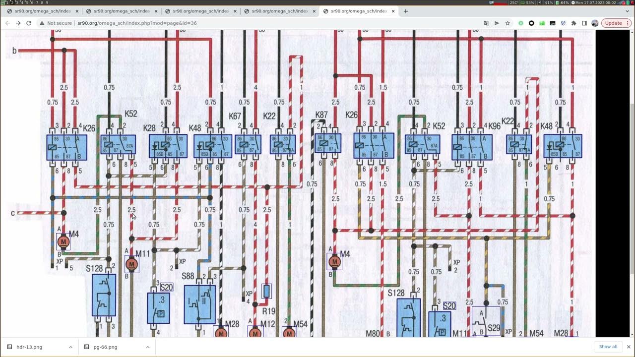Viewport: 635px width, 357px height.
Task: Open the profile avatar menu
Action: [x=595, y=23]
